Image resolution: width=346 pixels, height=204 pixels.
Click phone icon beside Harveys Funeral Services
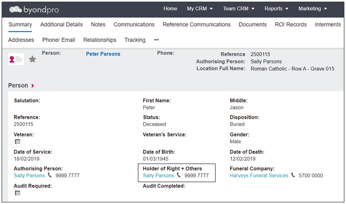pos(293,175)
